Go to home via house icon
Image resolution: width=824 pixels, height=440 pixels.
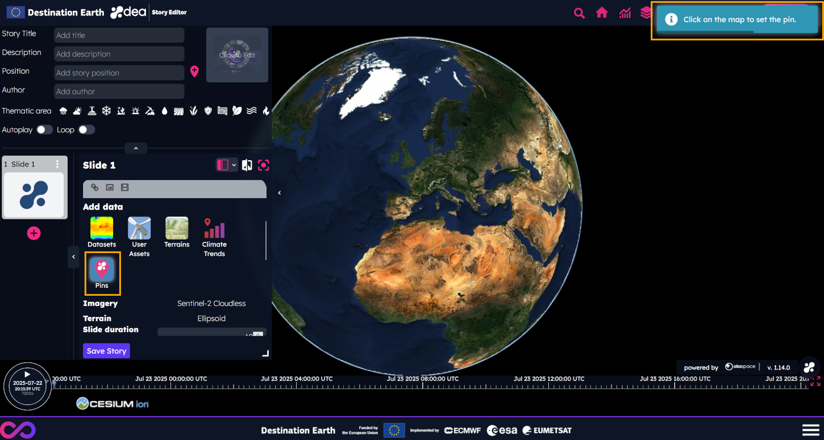[x=602, y=13]
